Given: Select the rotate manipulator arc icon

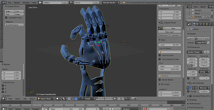Looking at the screenshot, I should [79, 98].
